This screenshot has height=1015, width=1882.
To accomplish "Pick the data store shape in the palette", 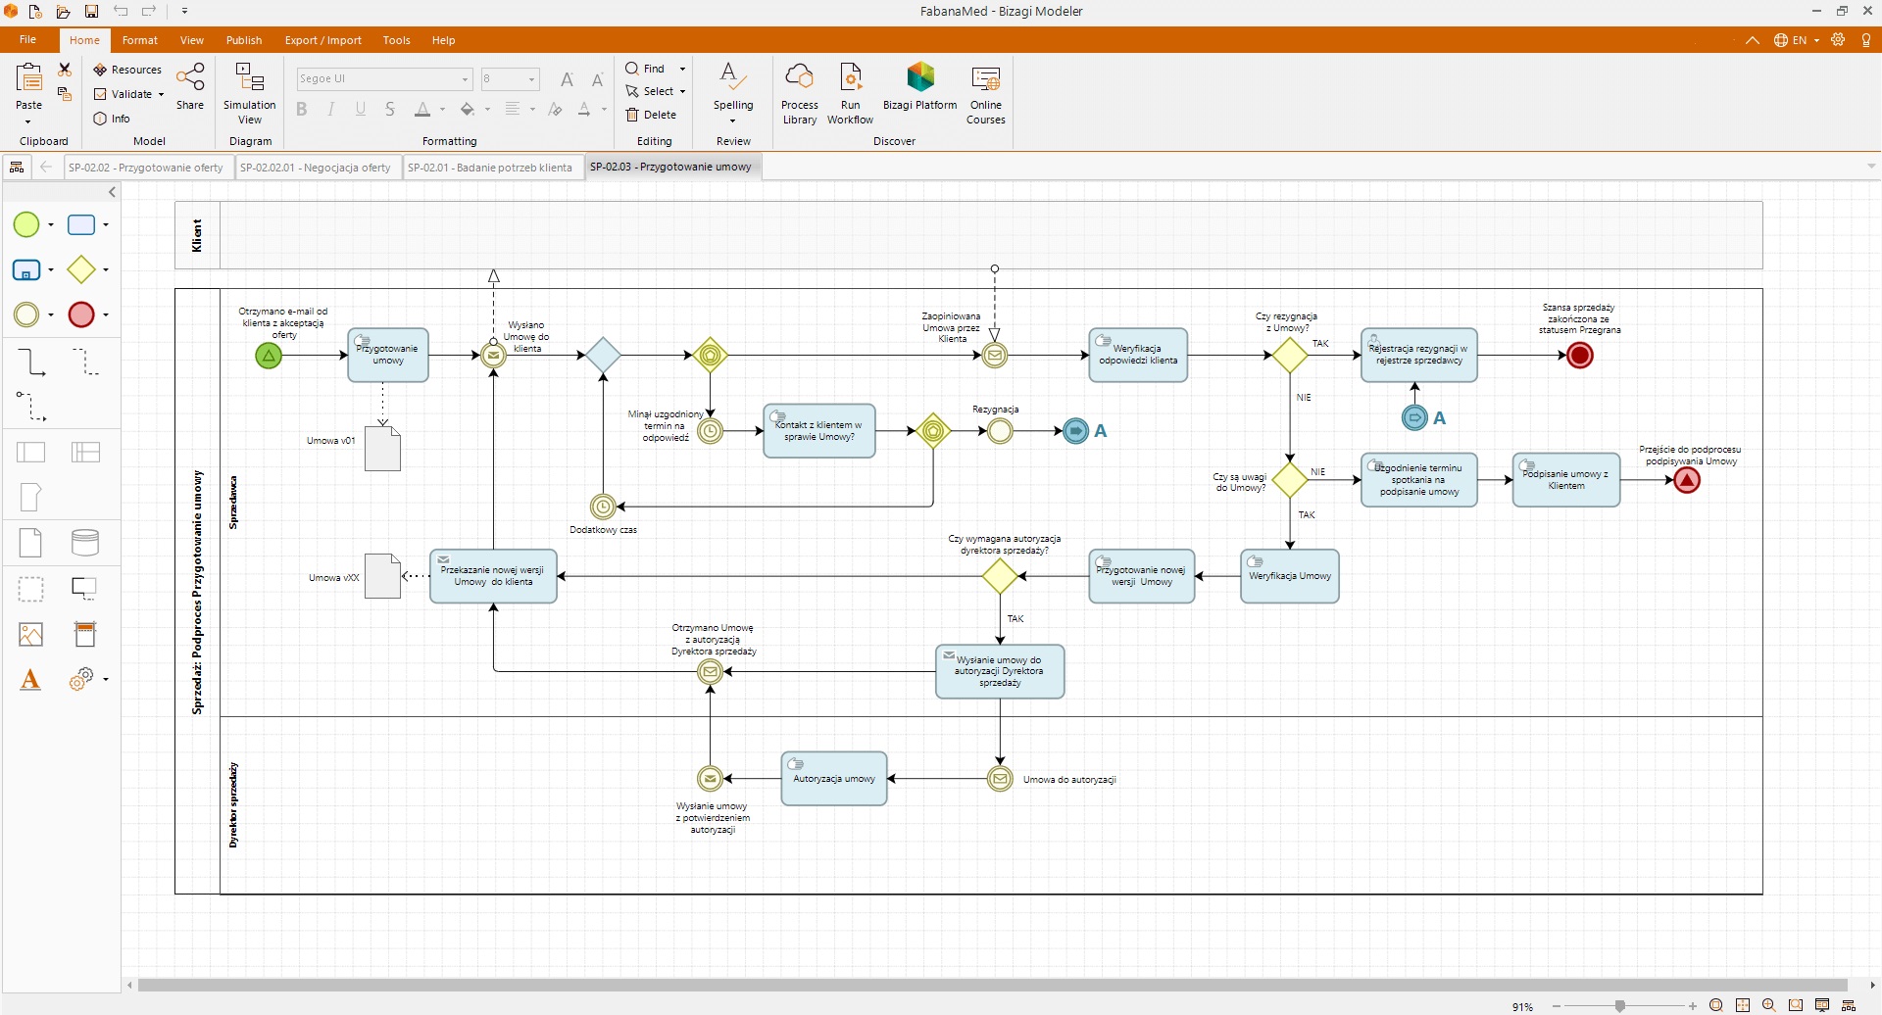I will coord(85,543).
